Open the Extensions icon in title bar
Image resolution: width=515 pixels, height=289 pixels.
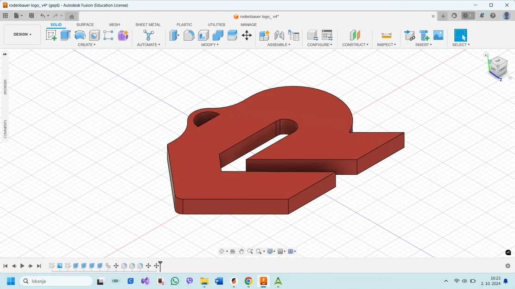tap(454, 15)
